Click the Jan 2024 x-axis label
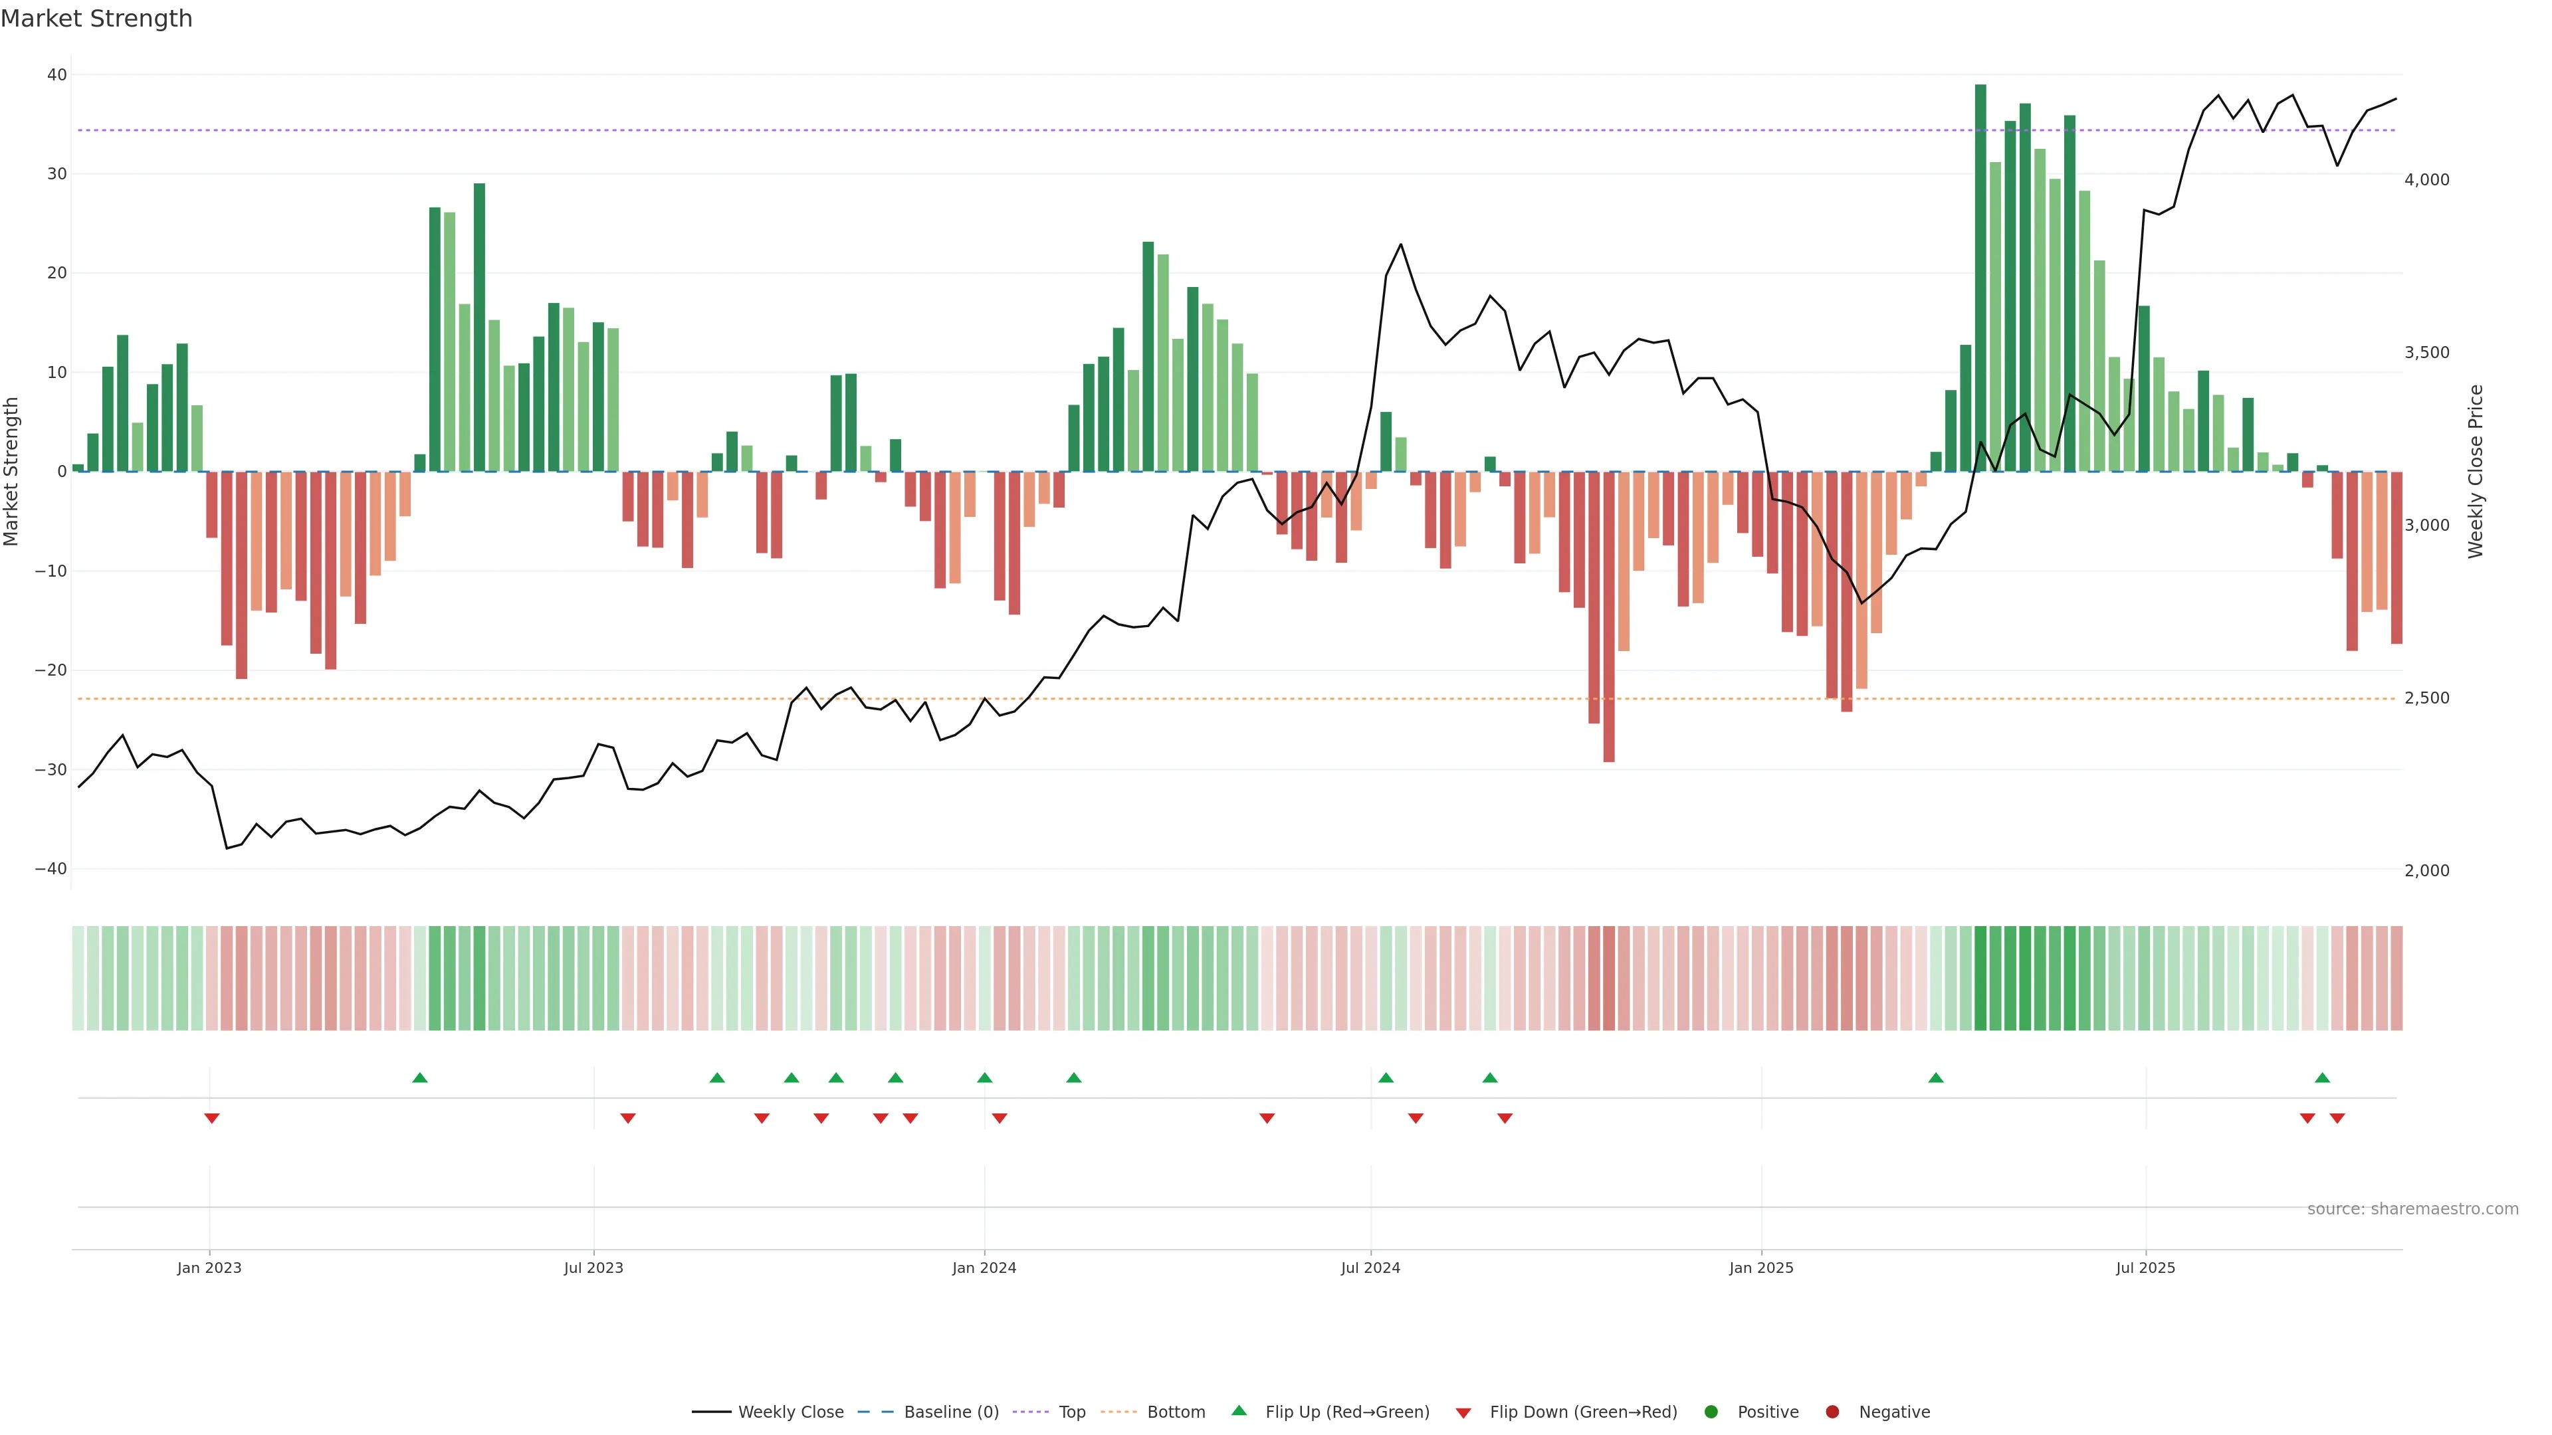2552x1435 pixels. [x=984, y=1268]
